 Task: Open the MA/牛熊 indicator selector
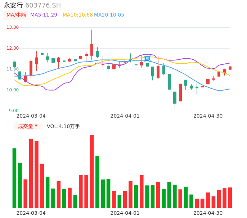[x=16, y=15]
